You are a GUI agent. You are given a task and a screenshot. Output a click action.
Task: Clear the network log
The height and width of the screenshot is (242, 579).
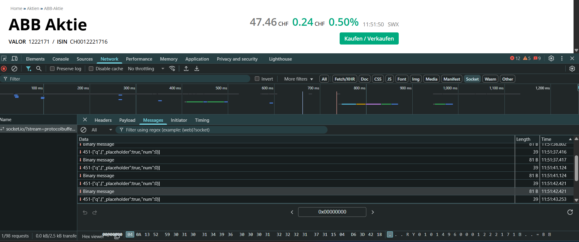tap(14, 69)
